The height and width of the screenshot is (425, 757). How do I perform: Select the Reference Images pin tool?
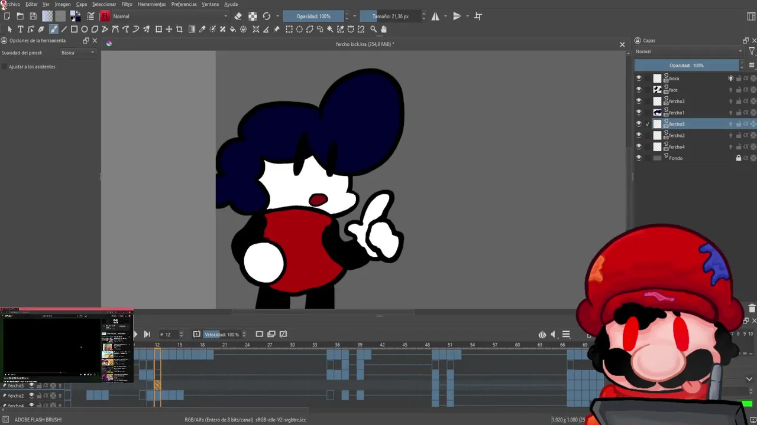pos(276,29)
